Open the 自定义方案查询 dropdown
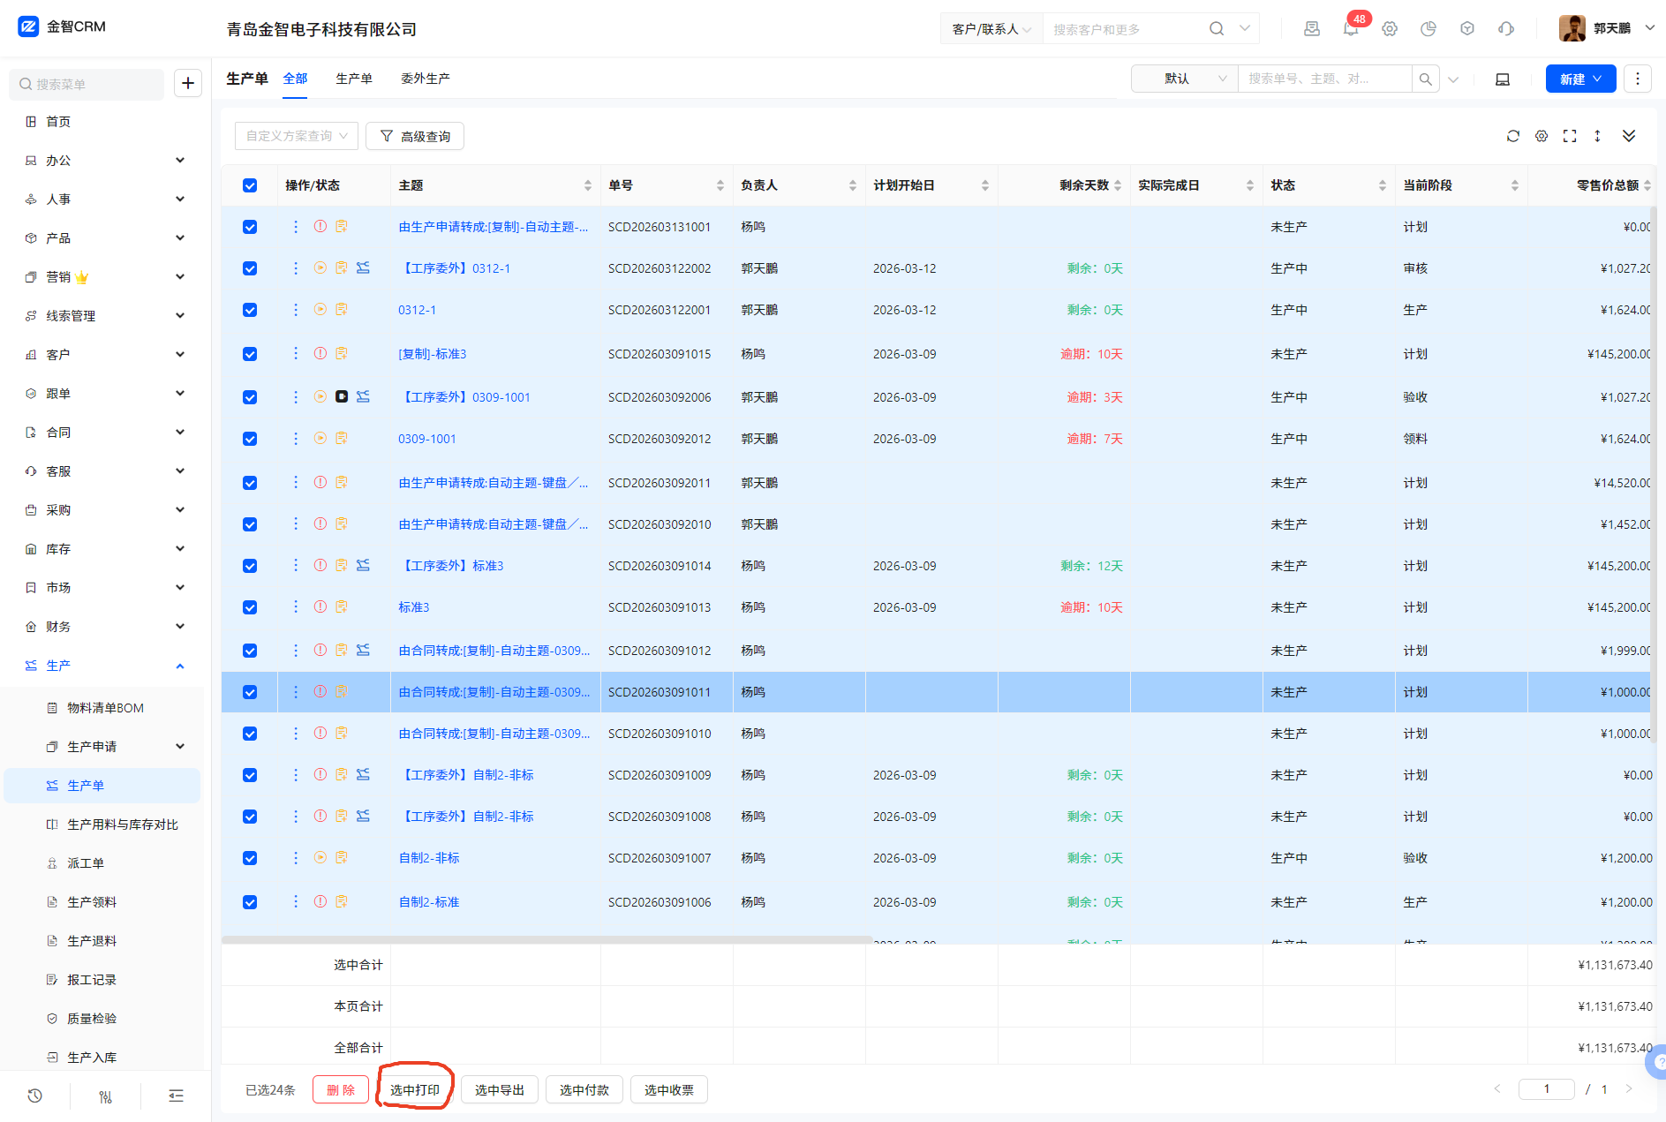Image resolution: width=1666 pixels, height=1122 pixels. 296,136
